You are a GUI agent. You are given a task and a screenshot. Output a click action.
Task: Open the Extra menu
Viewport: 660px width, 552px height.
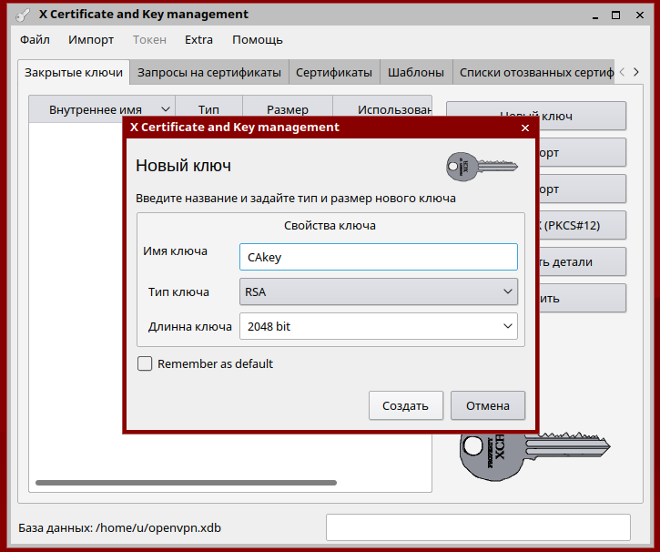[198, 40]
